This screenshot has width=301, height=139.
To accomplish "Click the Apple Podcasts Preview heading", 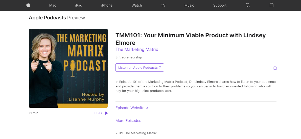I will click(x=57, y=18).
